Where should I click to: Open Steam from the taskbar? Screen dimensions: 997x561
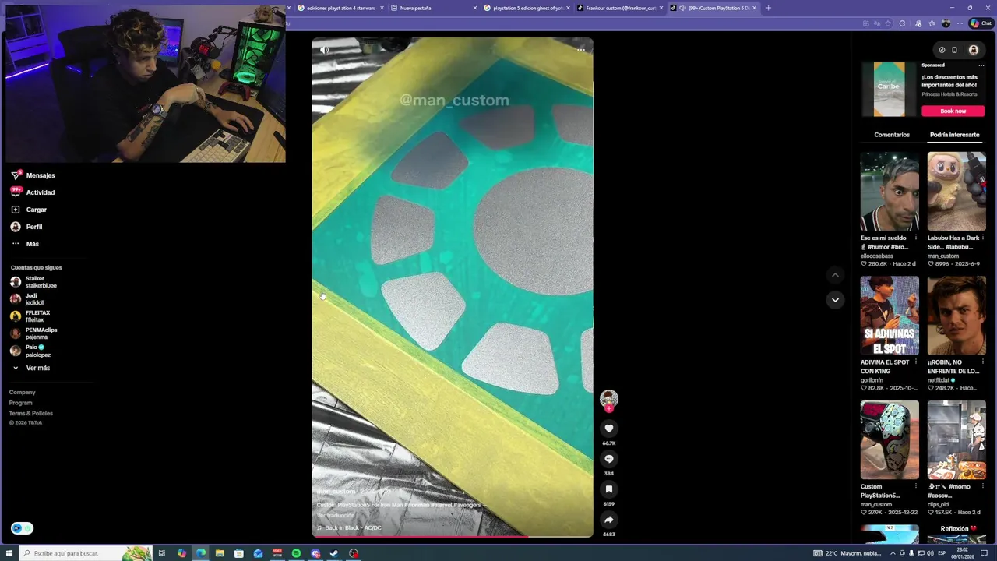pos(334,553)
